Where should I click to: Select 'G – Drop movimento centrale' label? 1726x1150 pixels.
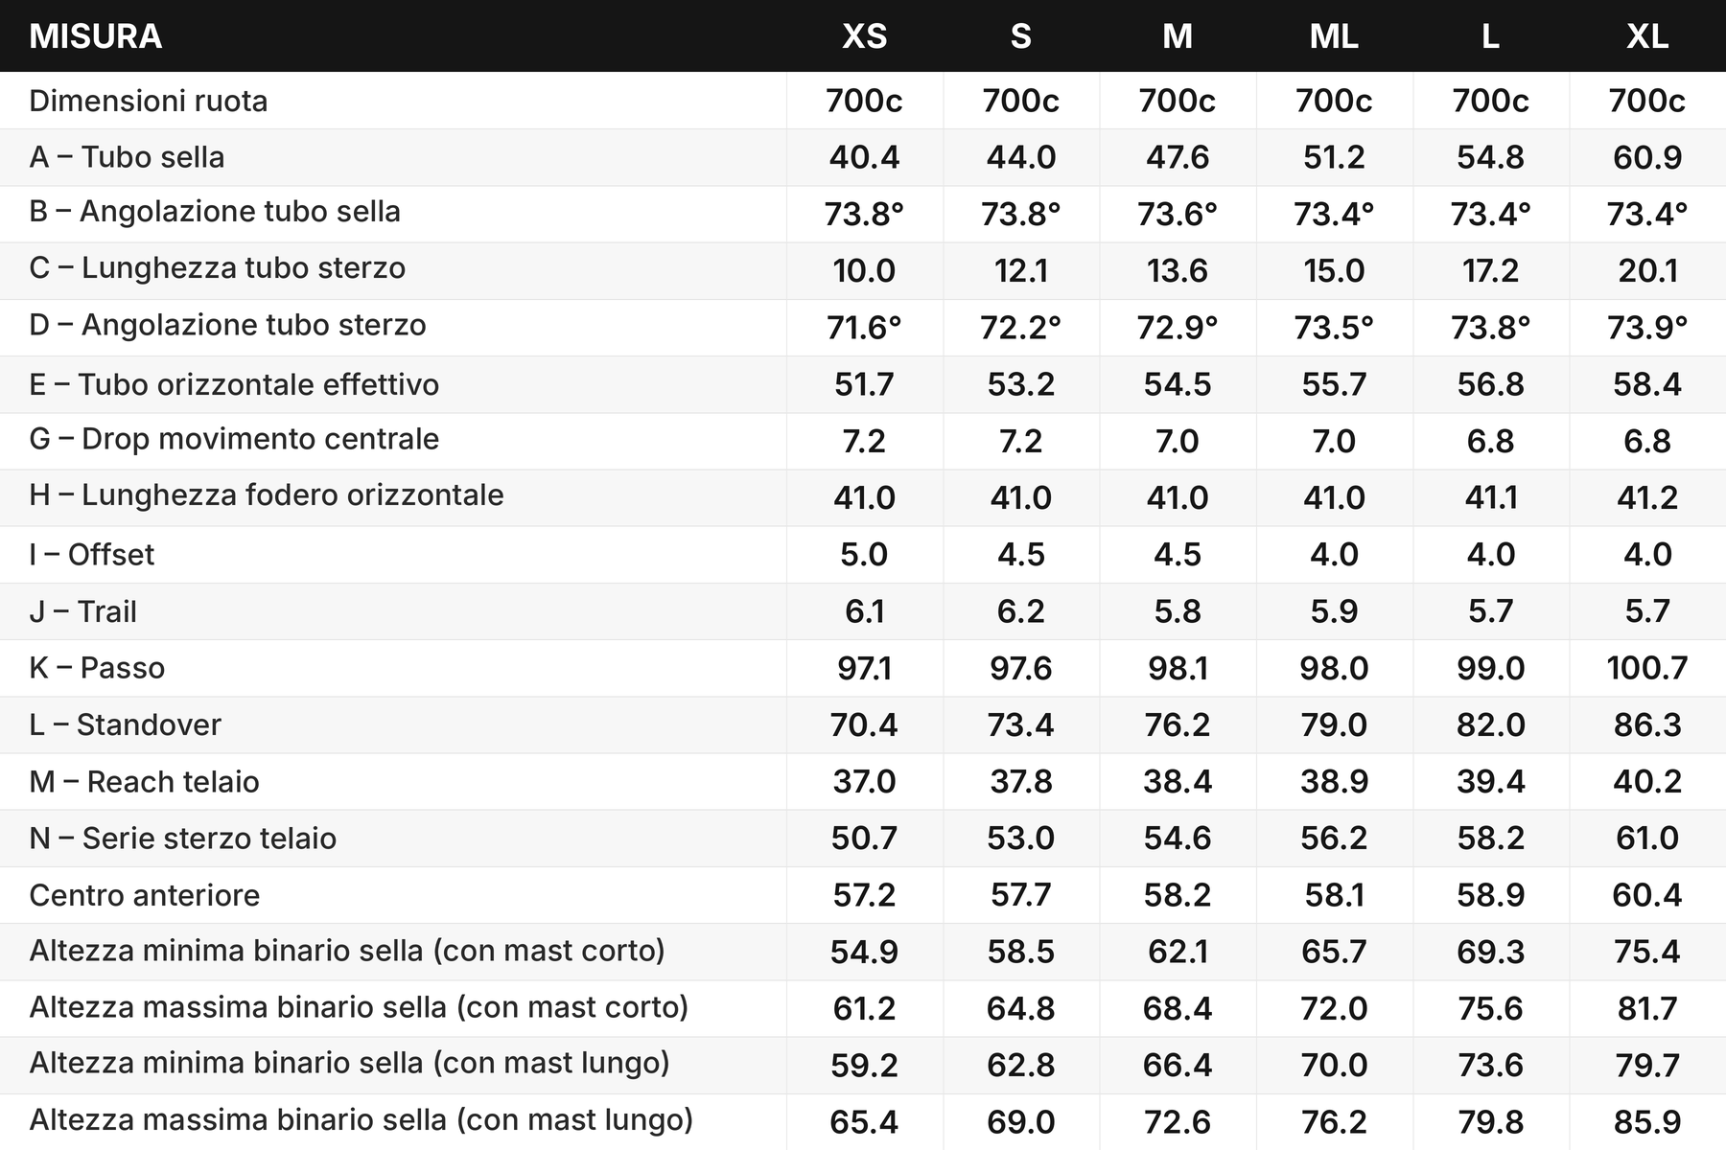click(234, 439)
